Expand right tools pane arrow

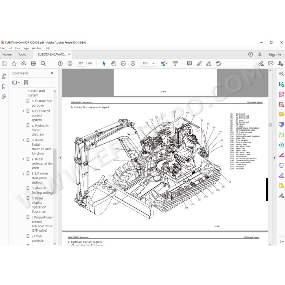(274, 158)
